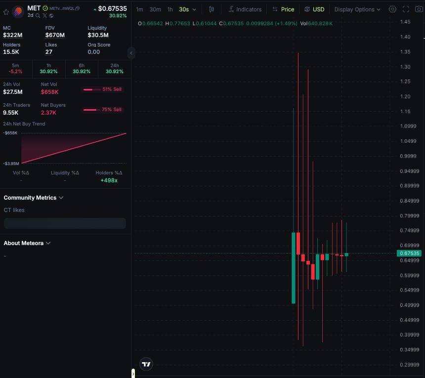Viewport: 425px width, 378px height.
Task: Click the TradingView logo button
Action: [146, 364]
